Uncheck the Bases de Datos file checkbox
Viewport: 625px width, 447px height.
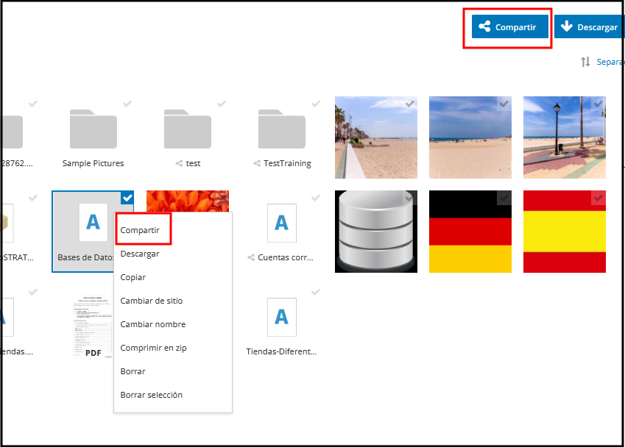click(x=127, y=198)
